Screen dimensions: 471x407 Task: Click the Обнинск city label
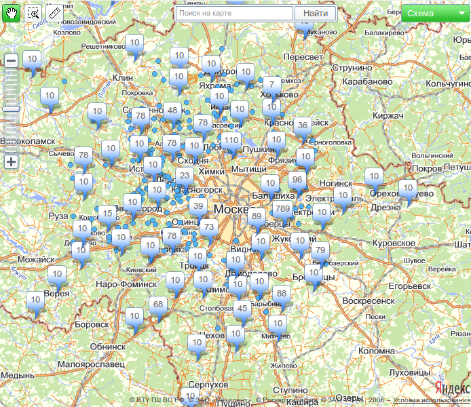pyautogui.click(x=108, y=347)
